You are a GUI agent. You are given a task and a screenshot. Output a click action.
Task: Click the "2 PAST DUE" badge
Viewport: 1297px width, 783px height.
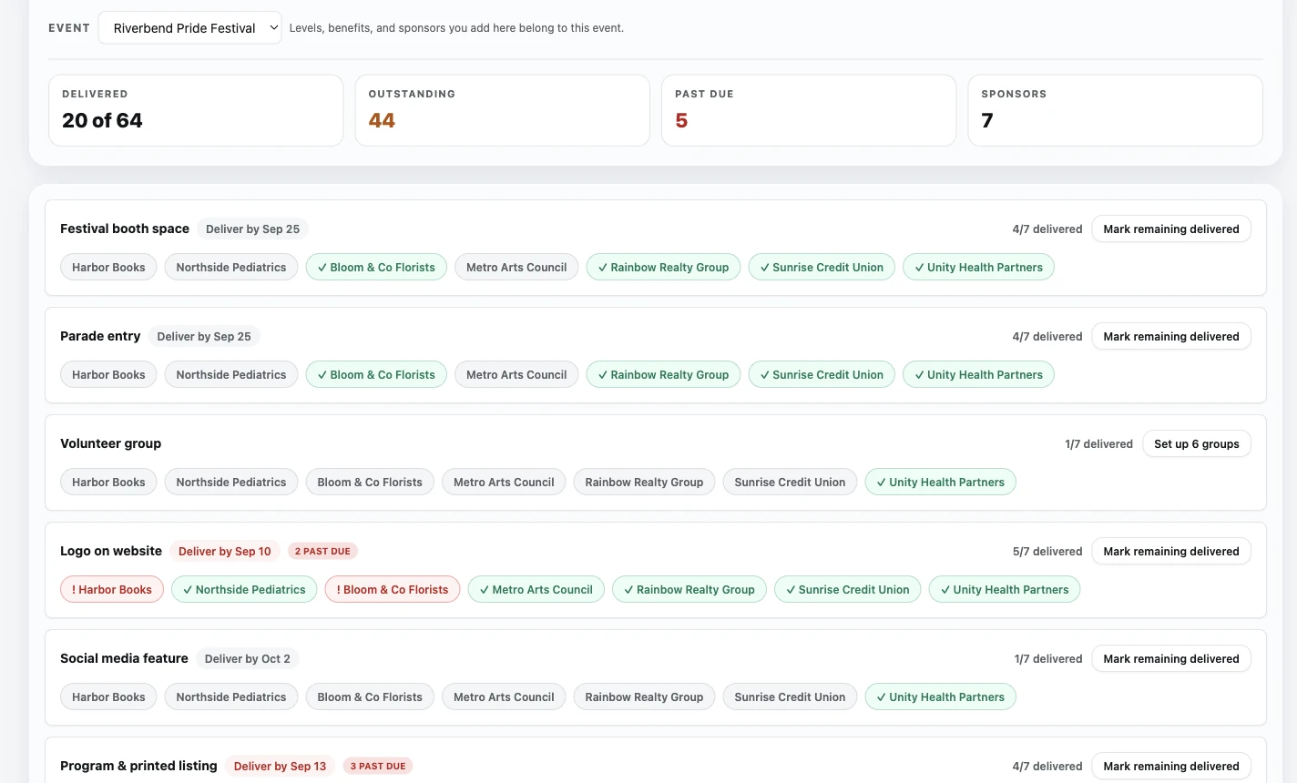click(x=322, y=552)
